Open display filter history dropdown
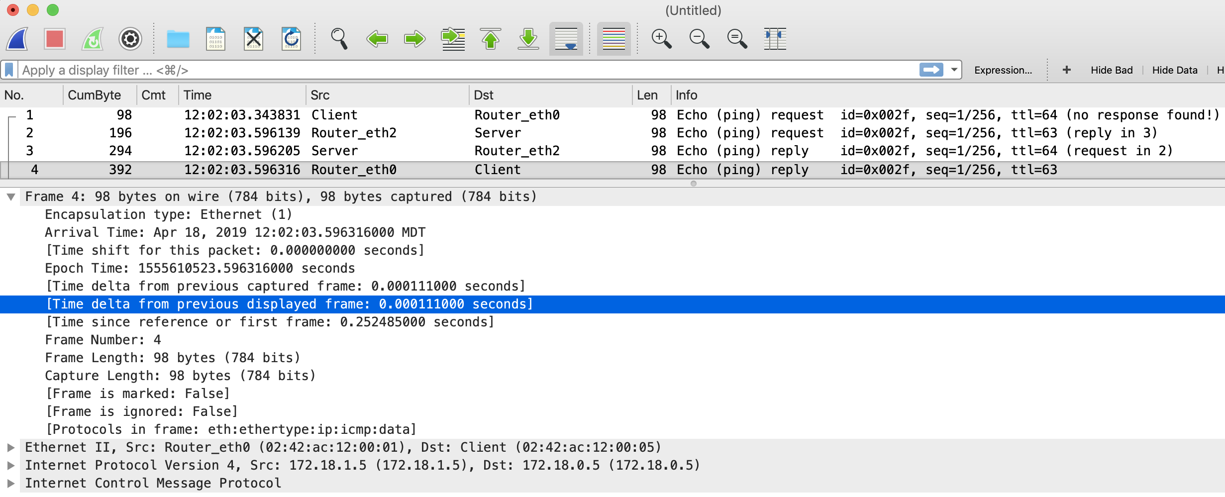 pyautogui.click(x=954, y=70)
